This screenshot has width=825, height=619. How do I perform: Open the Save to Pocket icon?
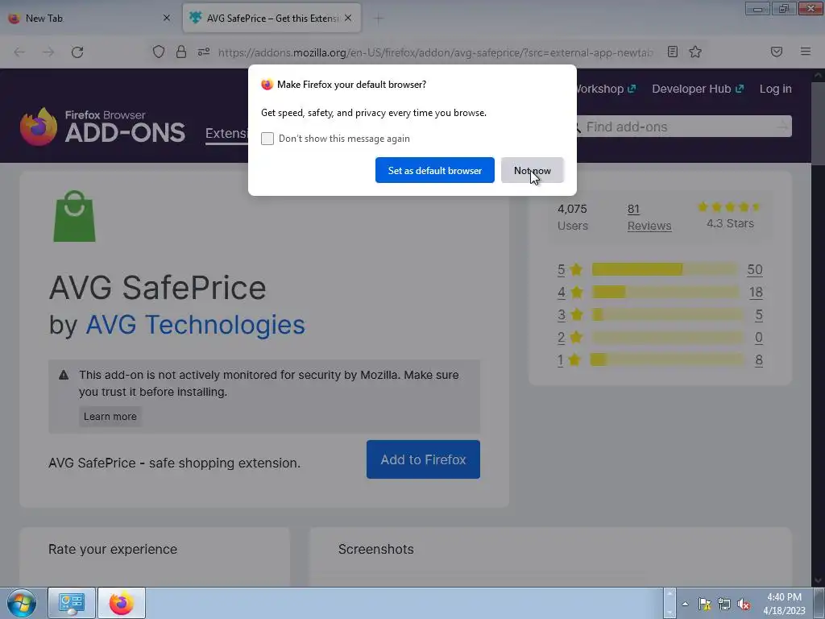[776, 52]
